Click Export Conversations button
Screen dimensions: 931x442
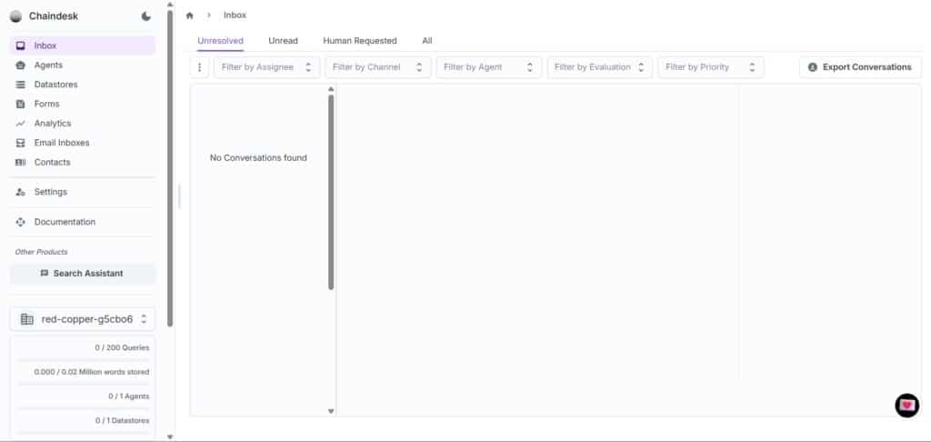(x=860, y=67)
